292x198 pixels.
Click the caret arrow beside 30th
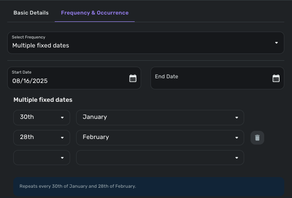(x=62, y=118)
